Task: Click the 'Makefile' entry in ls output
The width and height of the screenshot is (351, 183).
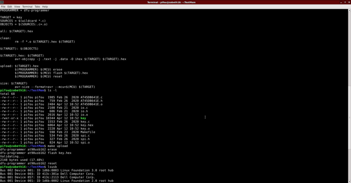Action: click(88, 132)
